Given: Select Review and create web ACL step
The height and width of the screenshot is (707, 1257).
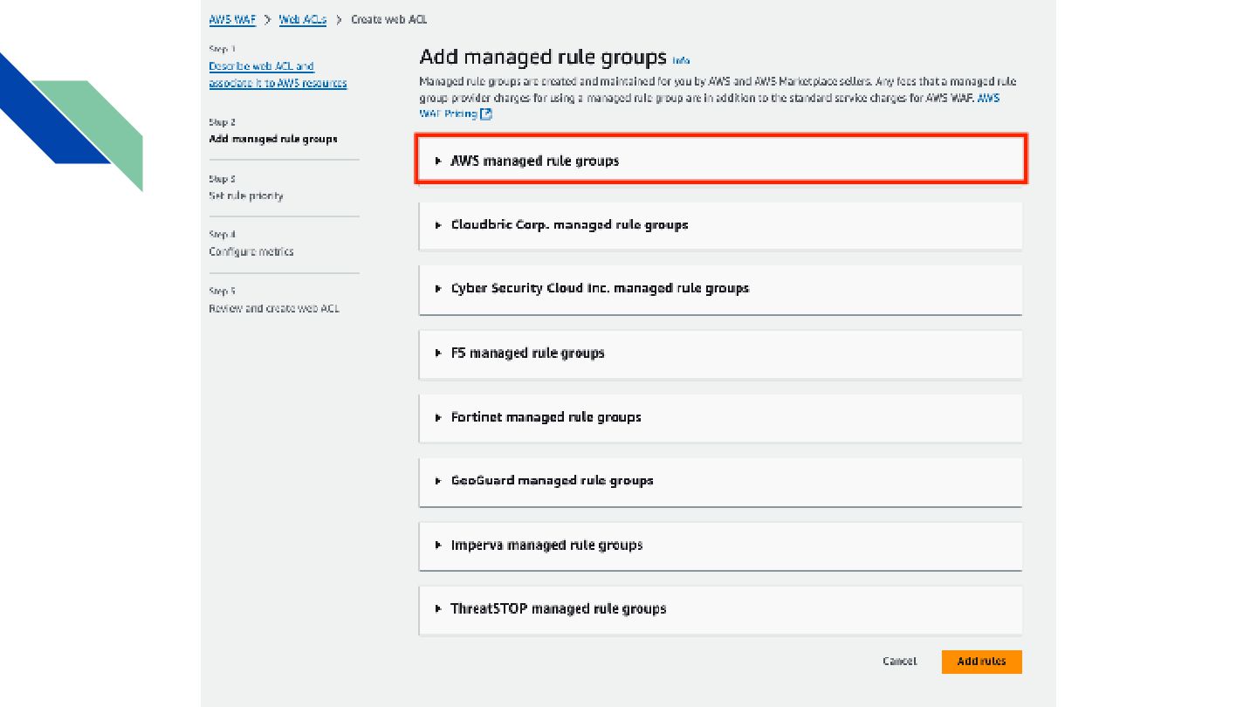Looking at the screenshot, I should click(274, 308).
